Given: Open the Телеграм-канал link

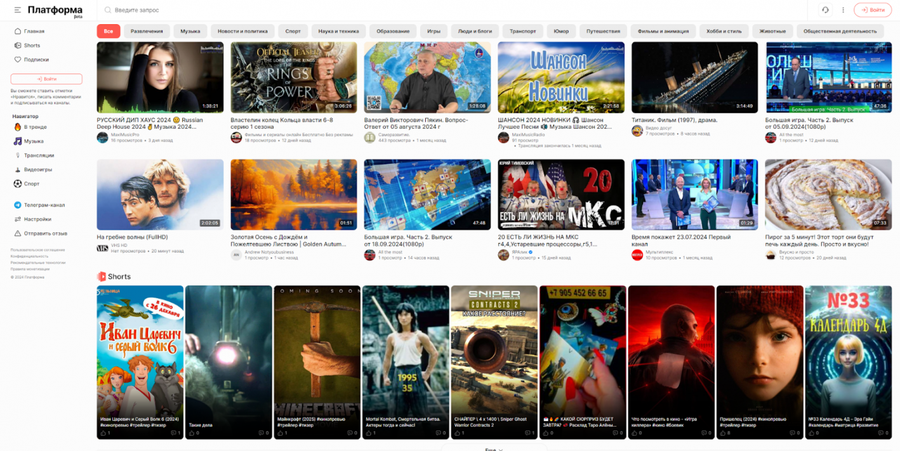Looking at the screenshot, I should click(39, 205).
